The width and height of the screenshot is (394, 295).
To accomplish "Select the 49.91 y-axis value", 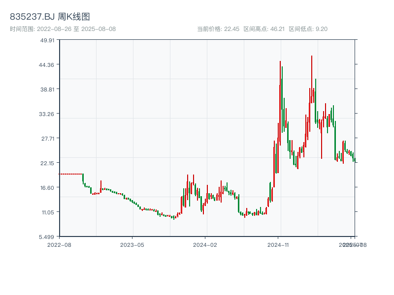I will [47, 42].
